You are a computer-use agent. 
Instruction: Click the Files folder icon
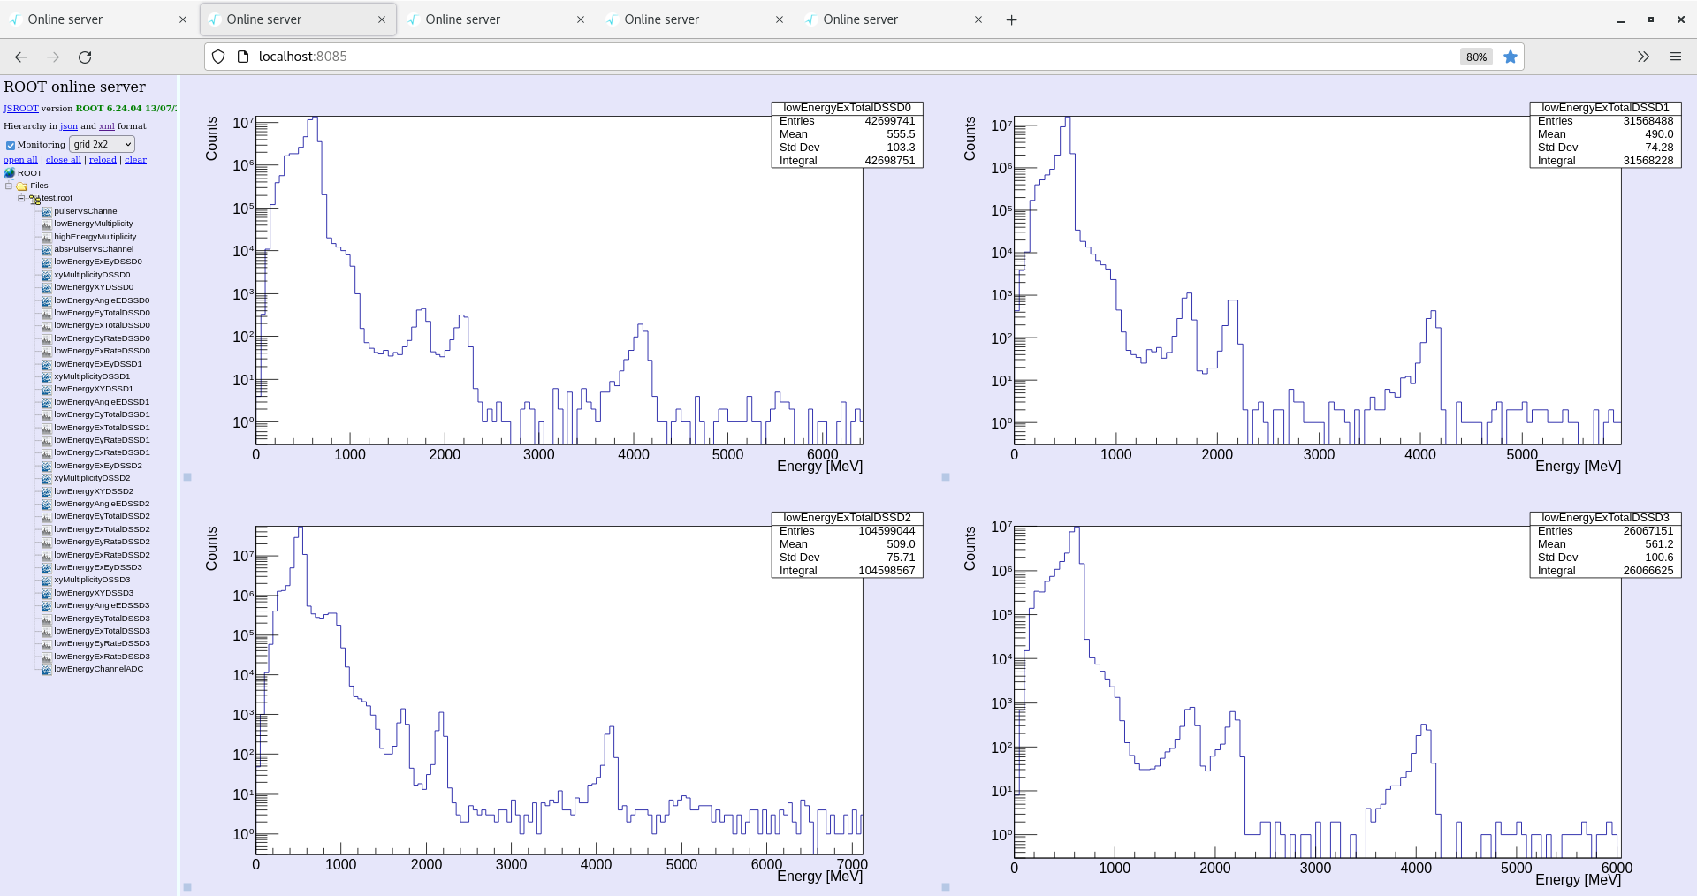tap(22, 186)
